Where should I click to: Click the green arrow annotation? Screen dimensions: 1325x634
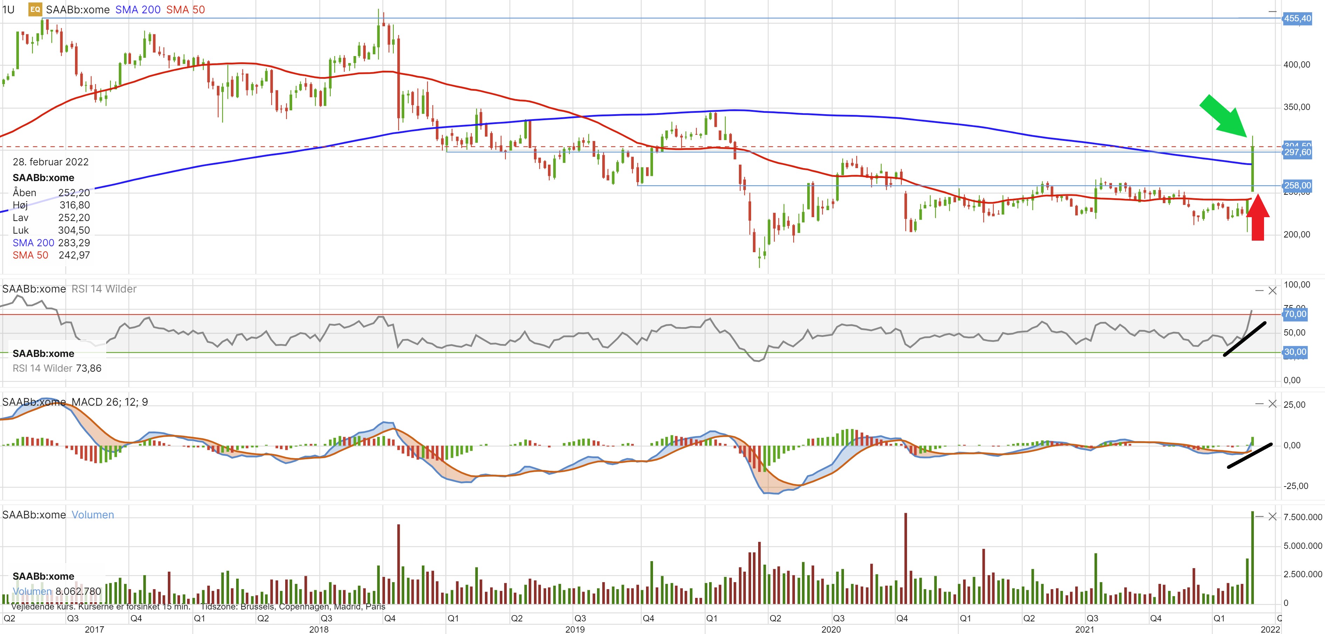click(1224, 116)
